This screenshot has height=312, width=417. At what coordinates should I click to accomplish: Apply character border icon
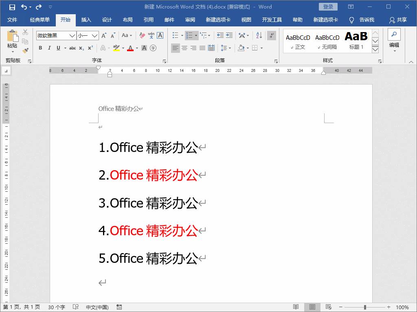(160, 35)
